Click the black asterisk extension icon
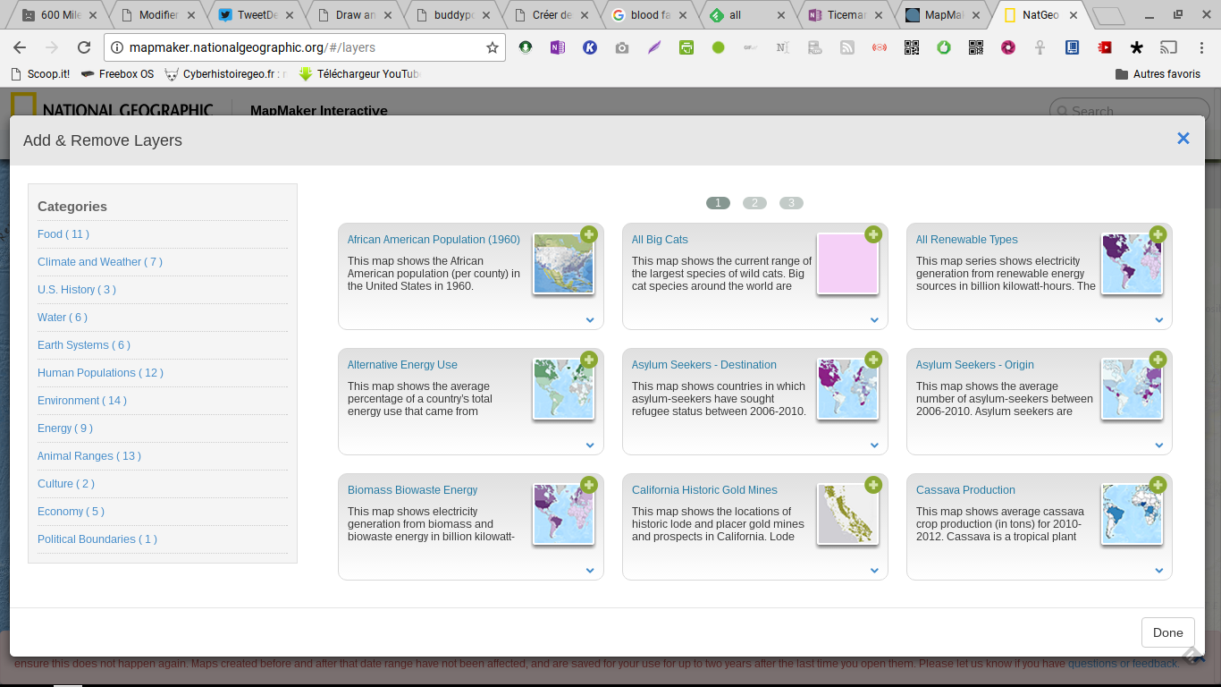The width and height of the screenshot is (1221, 687). 1136,47
